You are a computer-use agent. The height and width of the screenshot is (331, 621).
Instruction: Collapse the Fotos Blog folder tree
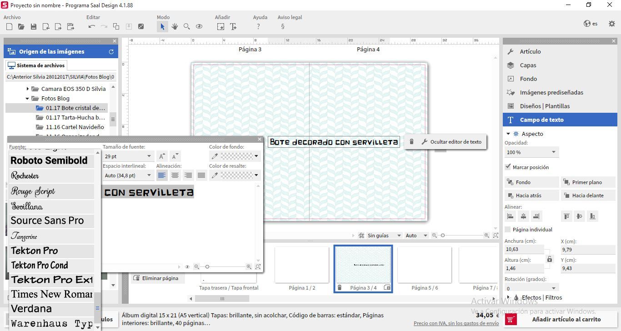(28, 98)
